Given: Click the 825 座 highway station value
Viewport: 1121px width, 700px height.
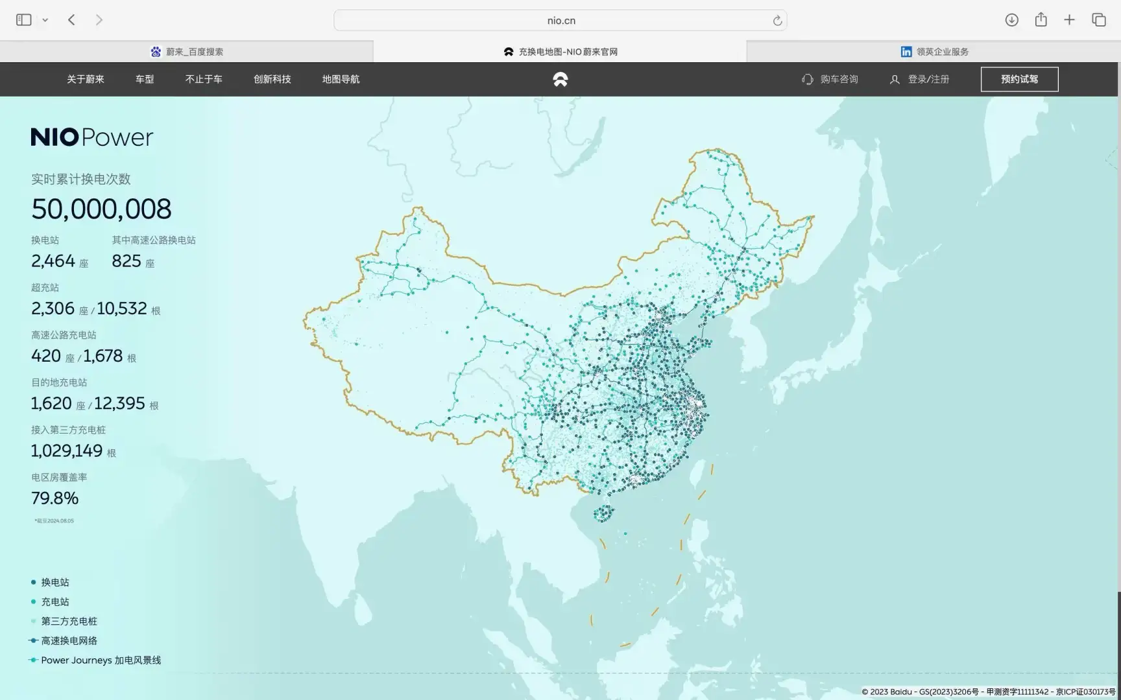Looking at the screenshot, I should (133, 261).
